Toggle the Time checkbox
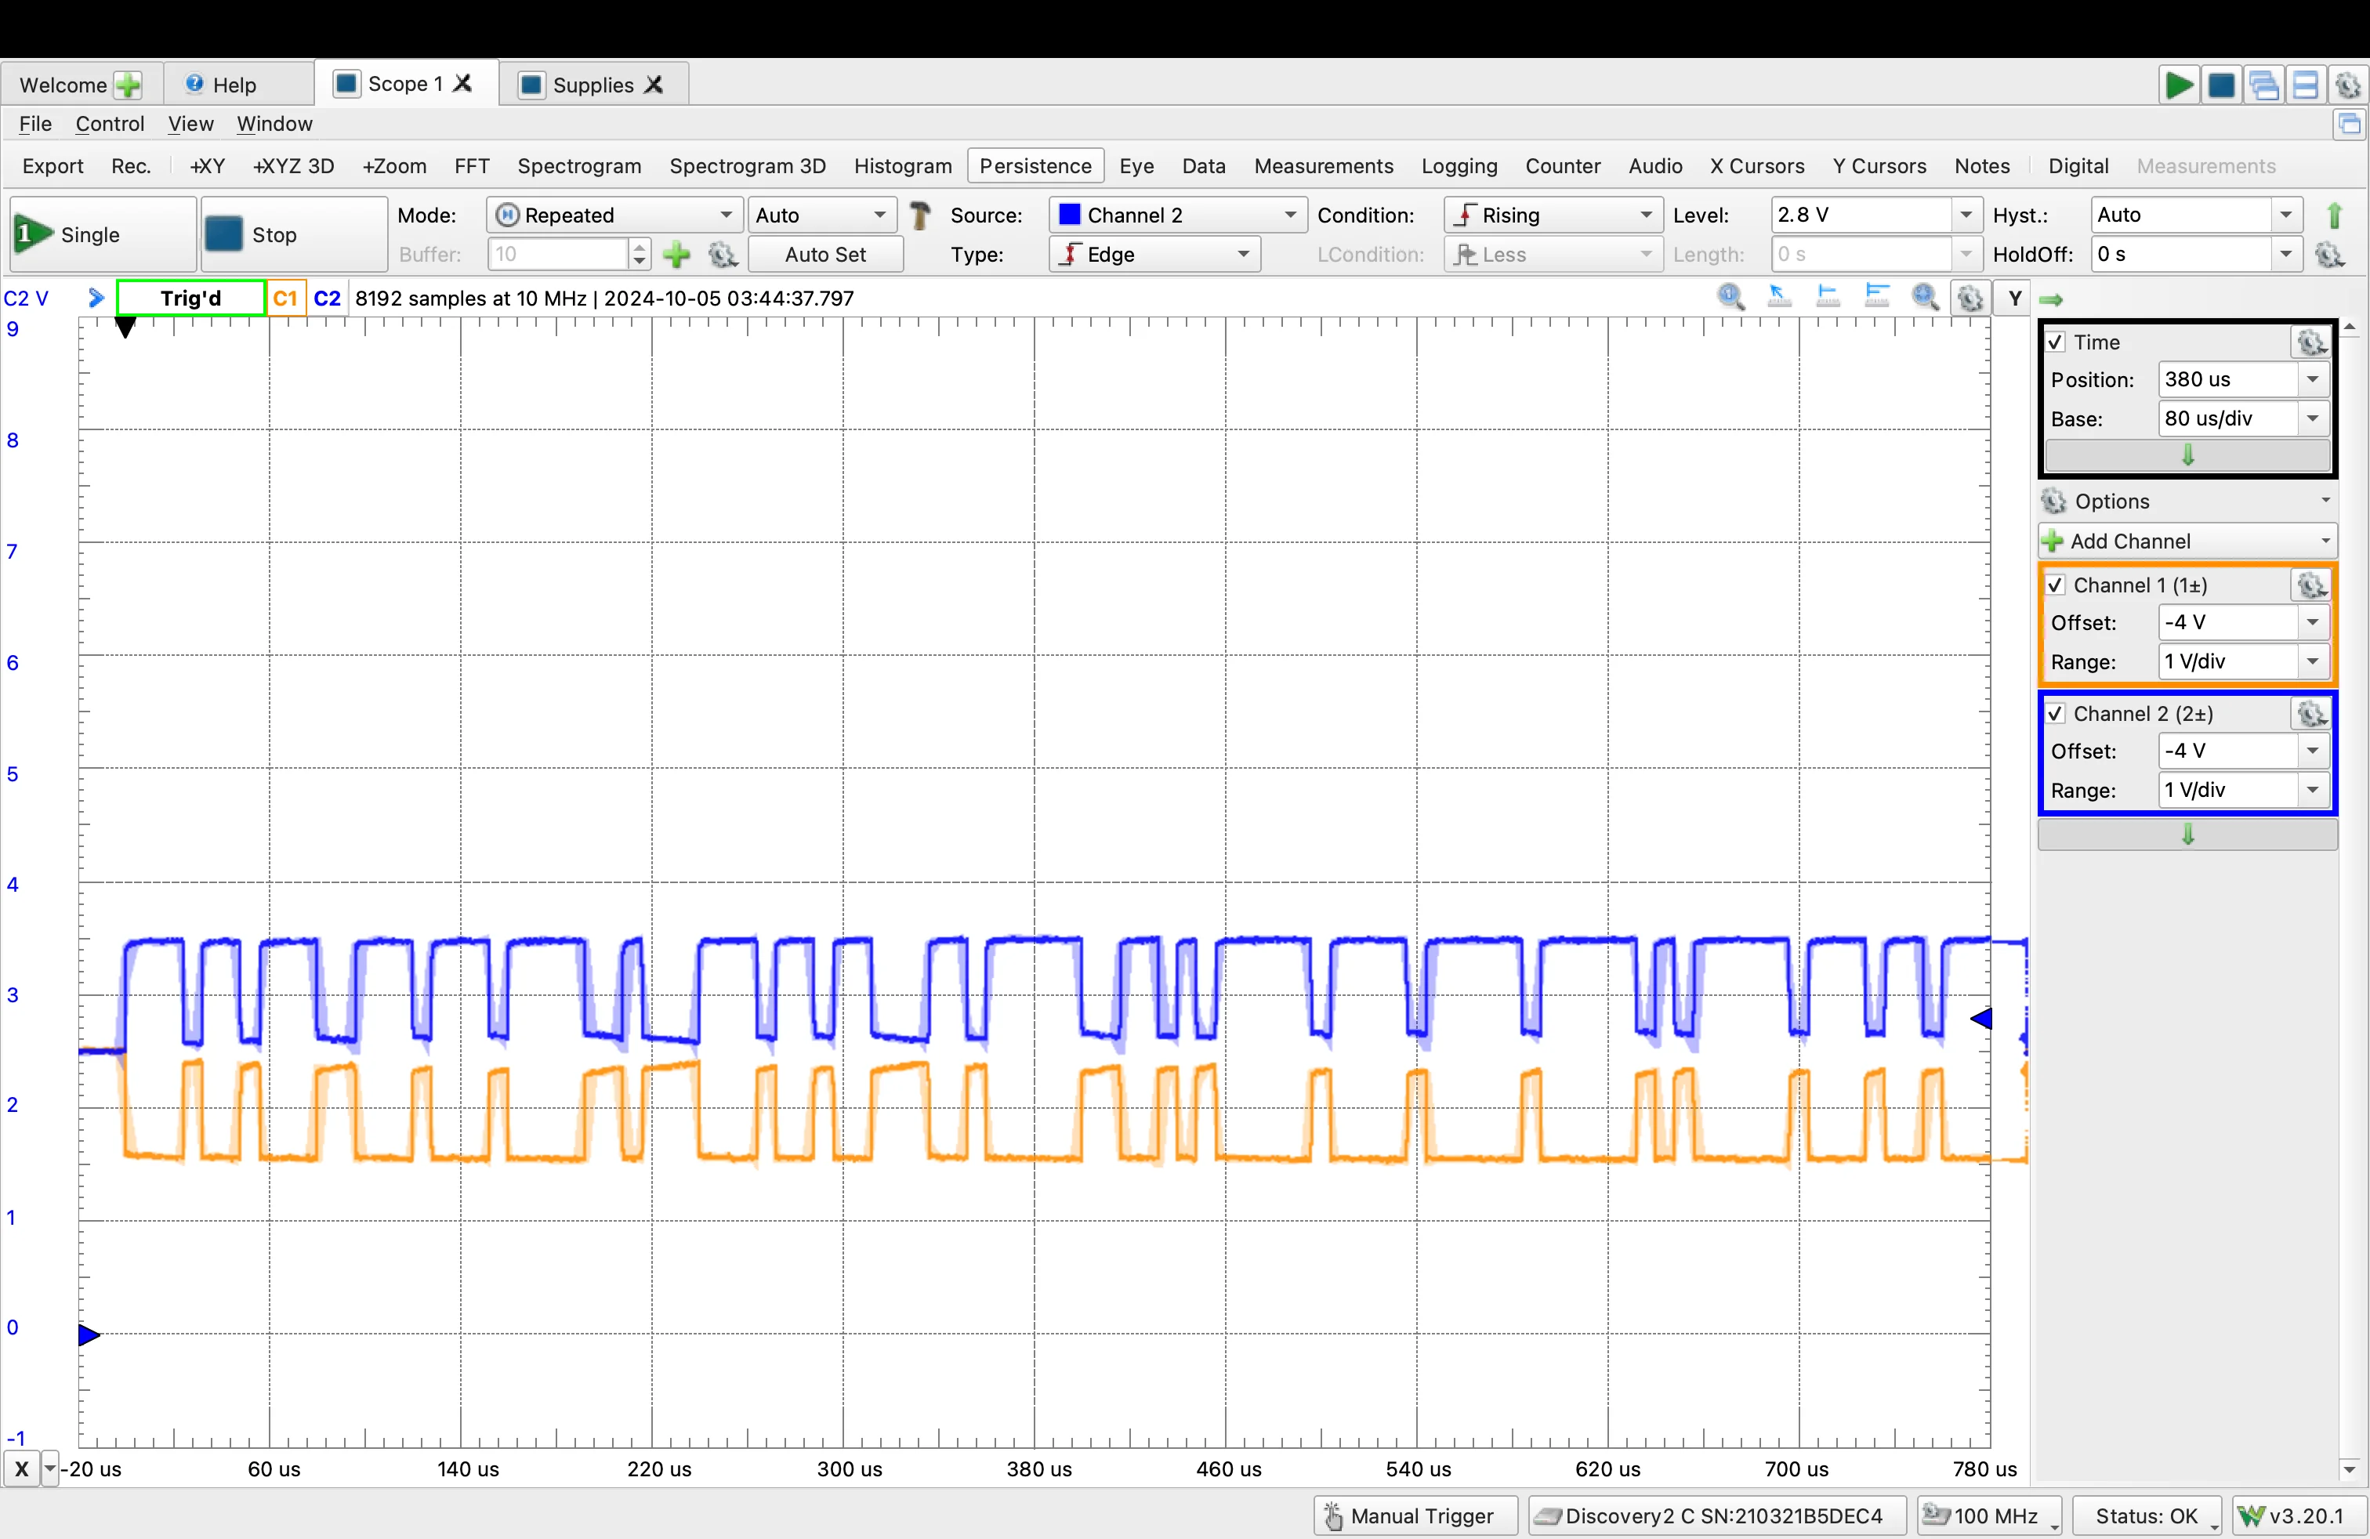 coord(2055,342)
